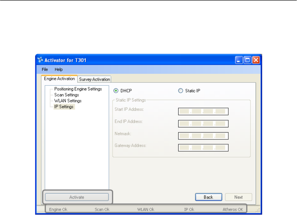This screenshot has width=297, height=215.
Task: Click Atheros OK status entry
Action: click(233, 209)
